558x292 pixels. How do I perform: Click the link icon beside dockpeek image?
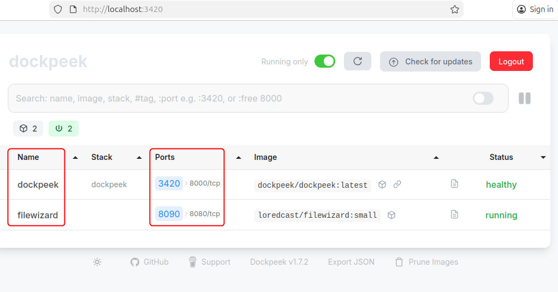point(397,184)
